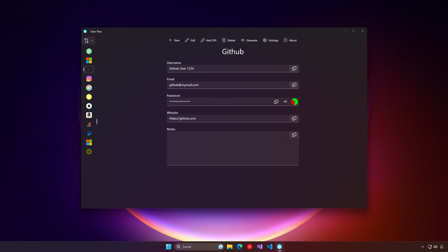
Task: Reveal the hidden password with eye icon
Action: [x=285, y=102]
